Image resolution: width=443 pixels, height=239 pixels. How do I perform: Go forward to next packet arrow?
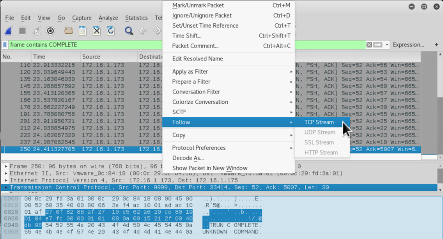click(157, 31)
